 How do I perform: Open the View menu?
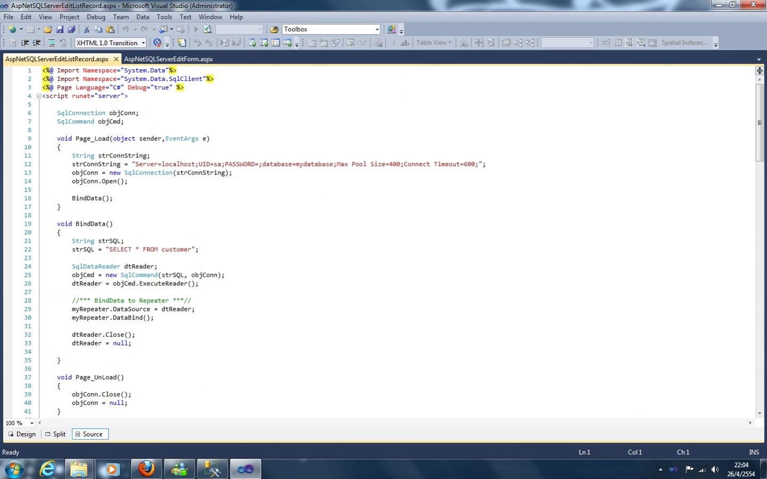point(45,17)
